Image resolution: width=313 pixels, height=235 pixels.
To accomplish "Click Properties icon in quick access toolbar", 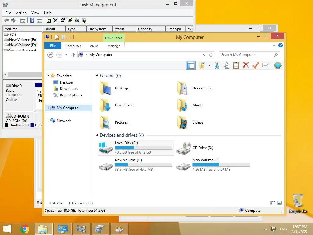I will tap(57, 37).
